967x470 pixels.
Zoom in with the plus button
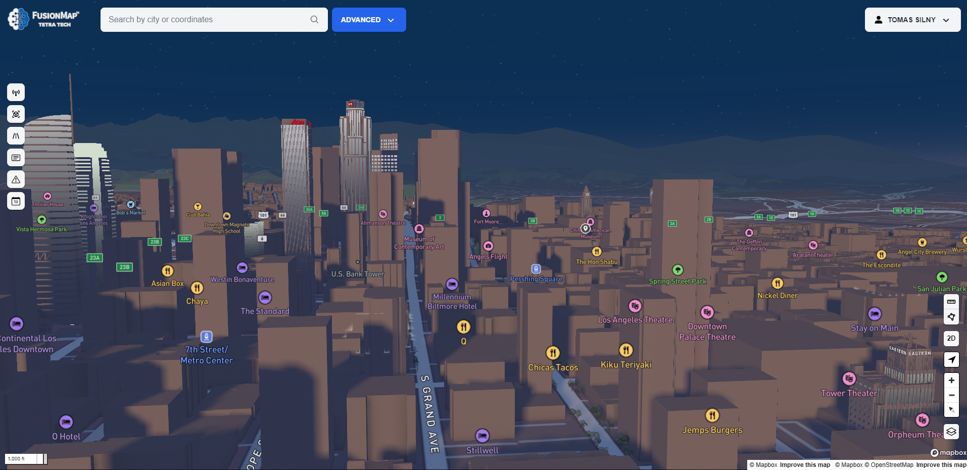[x=951, y=381]
